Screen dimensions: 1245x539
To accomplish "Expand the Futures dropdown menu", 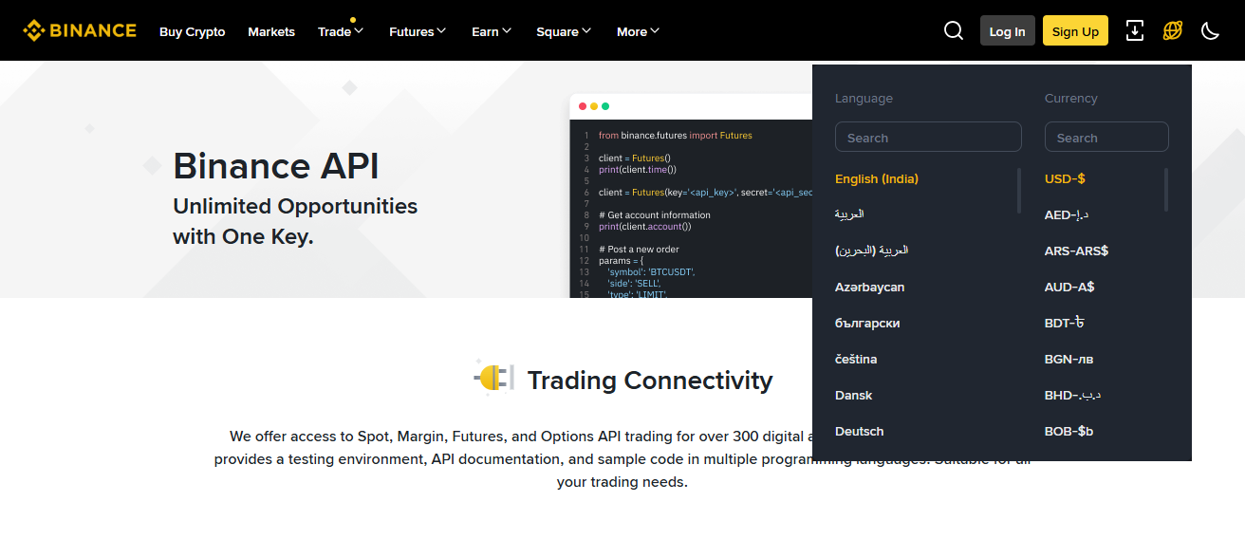I will (418, 31).
